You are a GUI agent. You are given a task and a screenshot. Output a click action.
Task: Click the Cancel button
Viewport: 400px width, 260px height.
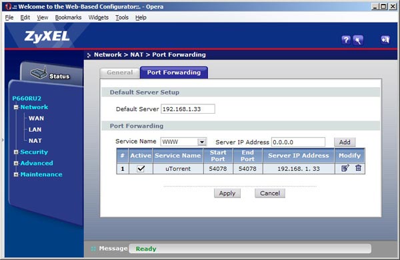pyautogui.click(x=270, y=194)
